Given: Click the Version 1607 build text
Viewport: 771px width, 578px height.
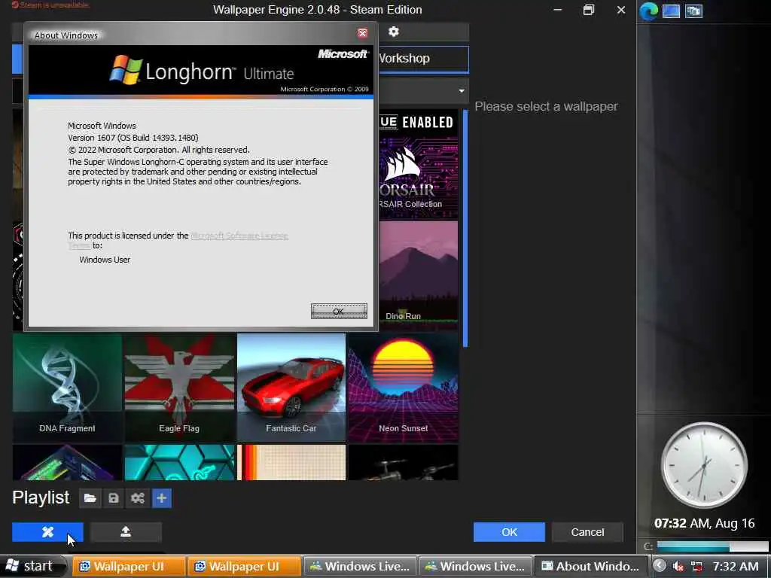Looking at the screenshot, I should click(133, 138).
